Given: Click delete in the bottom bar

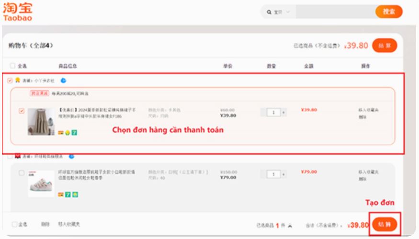Looking at the screenshot, I should pos(45,224).
